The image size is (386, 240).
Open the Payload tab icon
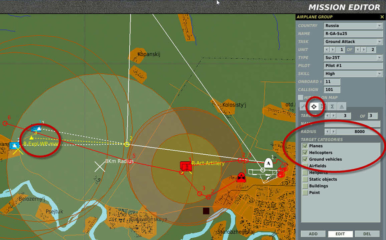tap(323, 106)
